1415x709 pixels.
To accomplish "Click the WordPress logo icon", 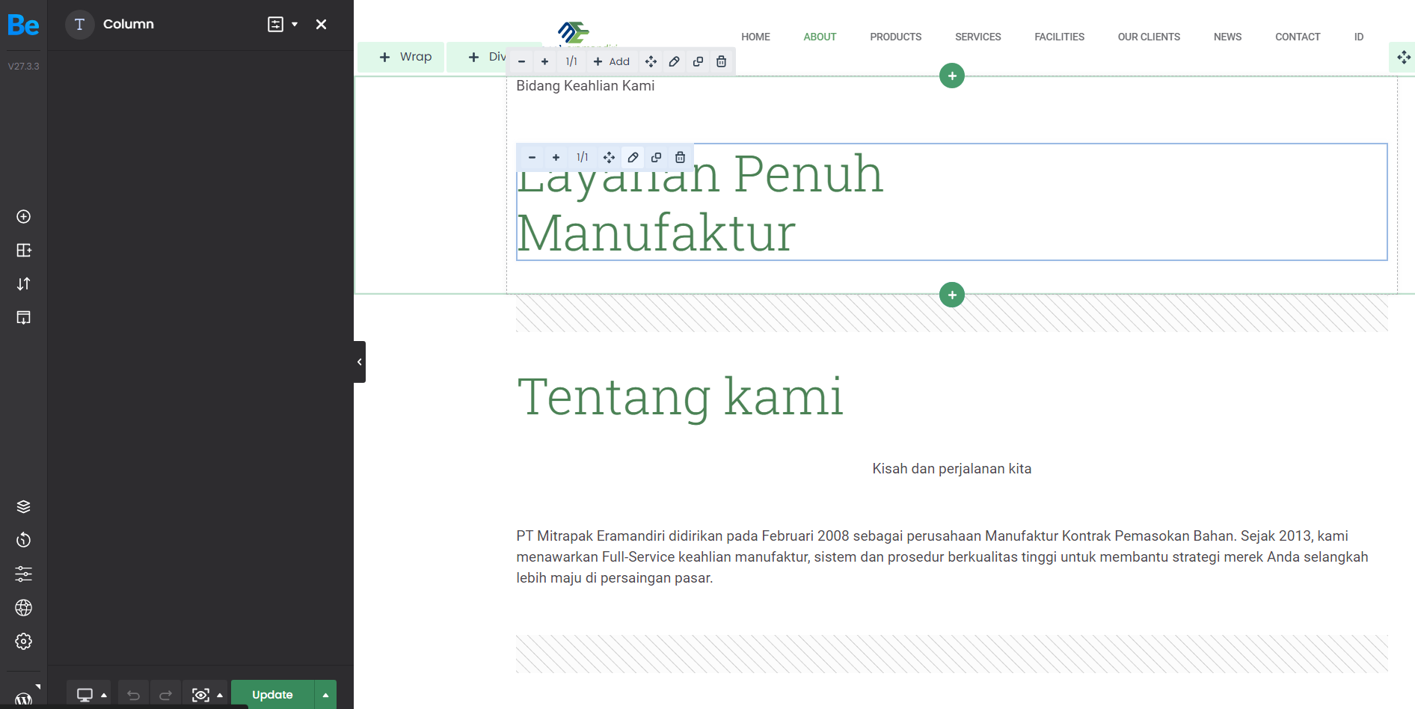I will [24, 700].
